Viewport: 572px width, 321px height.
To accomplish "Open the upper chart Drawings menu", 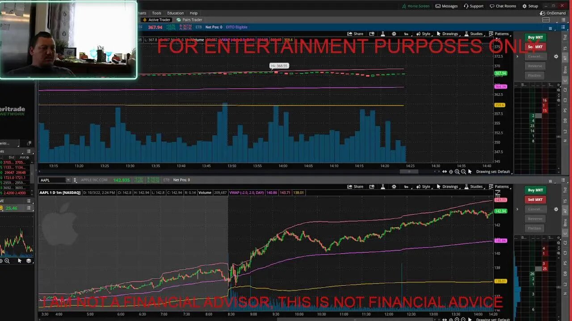I will click(447, 34).
